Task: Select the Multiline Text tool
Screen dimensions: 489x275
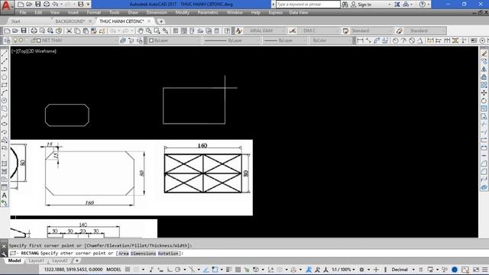Action: point(5,196)
